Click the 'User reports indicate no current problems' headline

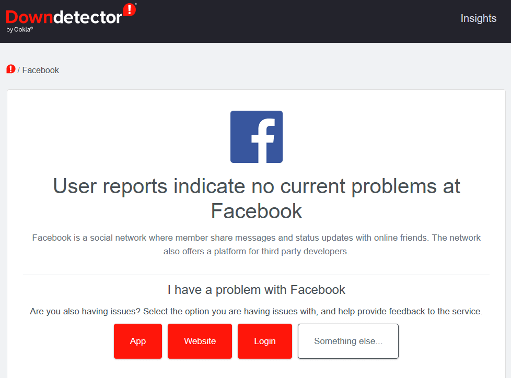[x=257, y=187]
